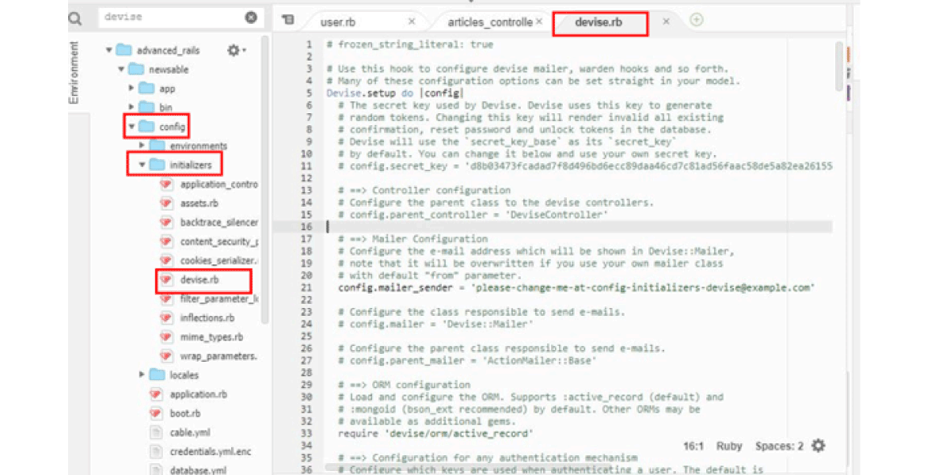Clear the 'devise' search field
Screen dimensions: 950x475
[x=251, y=17]
